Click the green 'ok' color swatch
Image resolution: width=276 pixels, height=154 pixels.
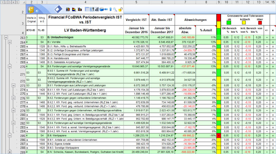pyautogui.click(x=229, y=23)
